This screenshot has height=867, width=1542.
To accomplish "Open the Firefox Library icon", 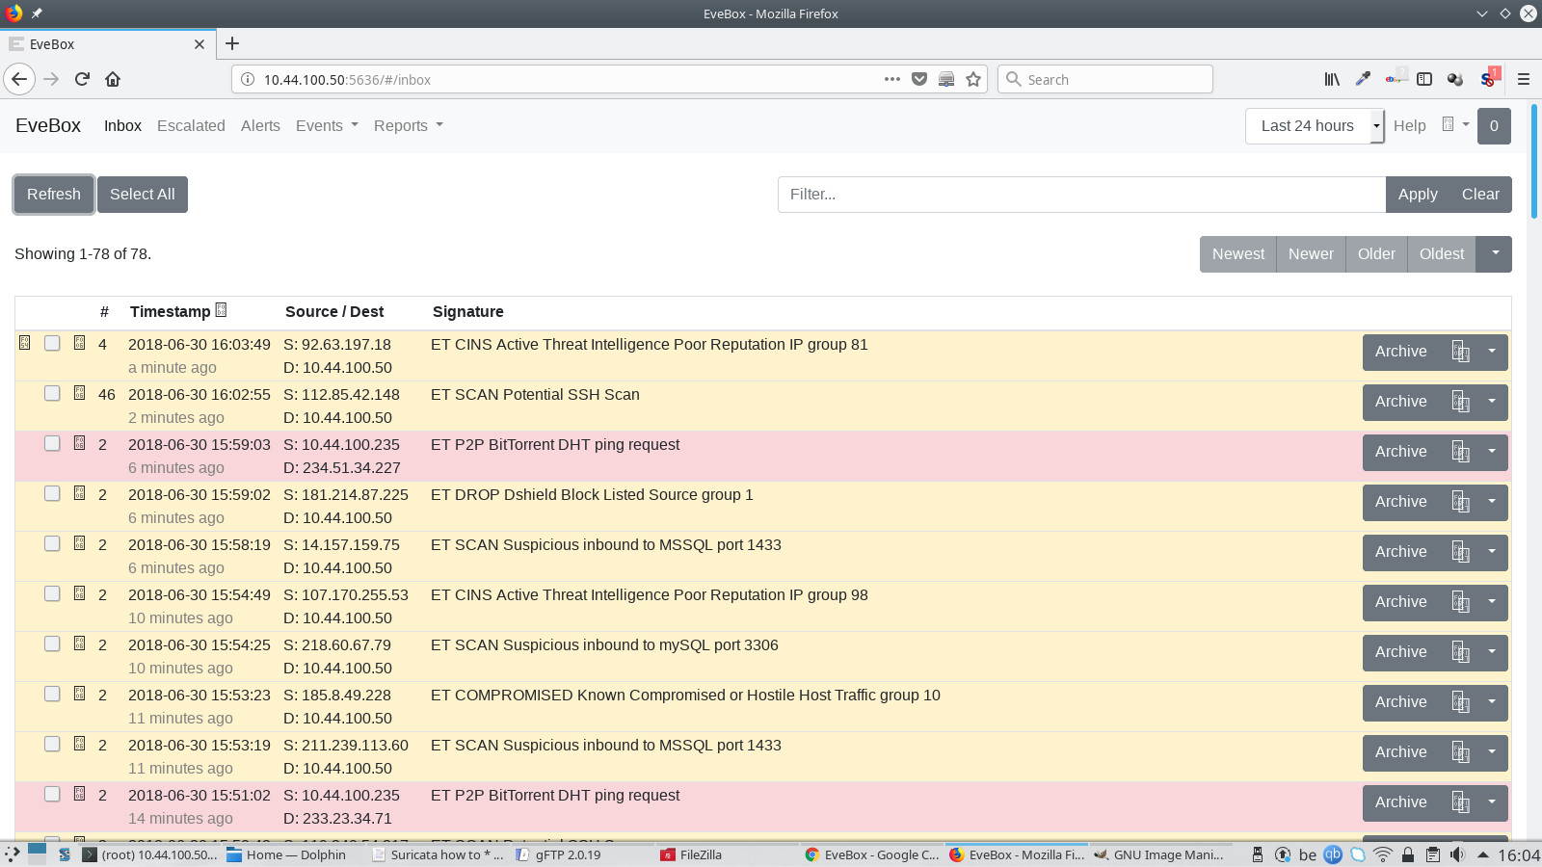I will tap(1331, 79).
